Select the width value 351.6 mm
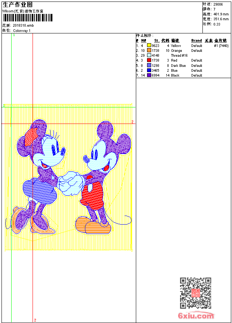The height and width of the screenshot is (323, 232). coord(221,19)
